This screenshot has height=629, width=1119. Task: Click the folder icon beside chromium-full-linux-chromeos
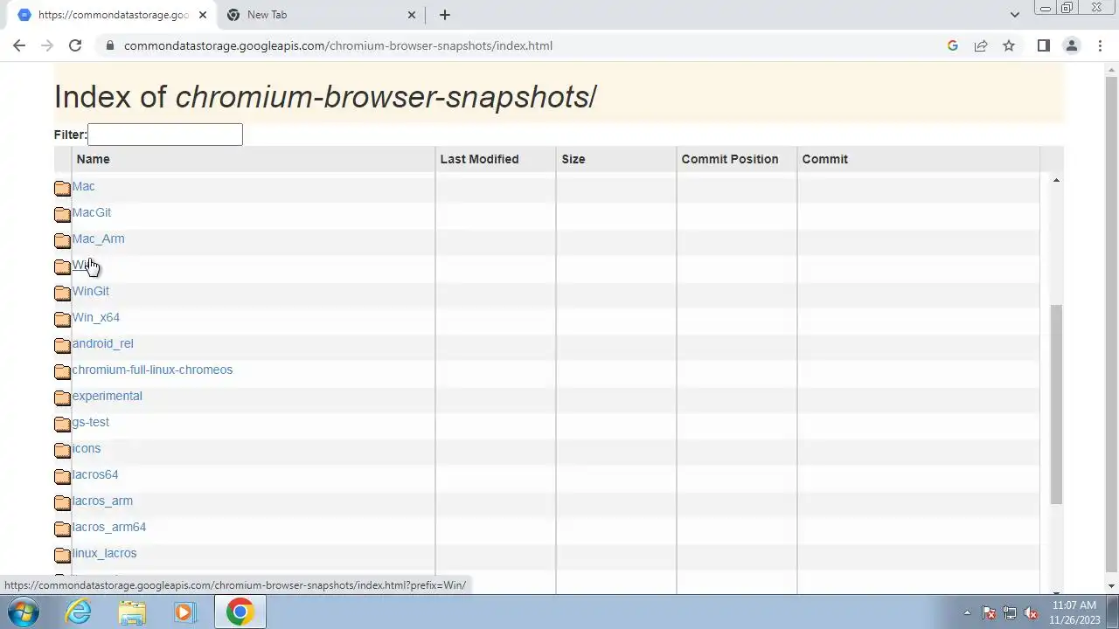[x=62, y=371]
